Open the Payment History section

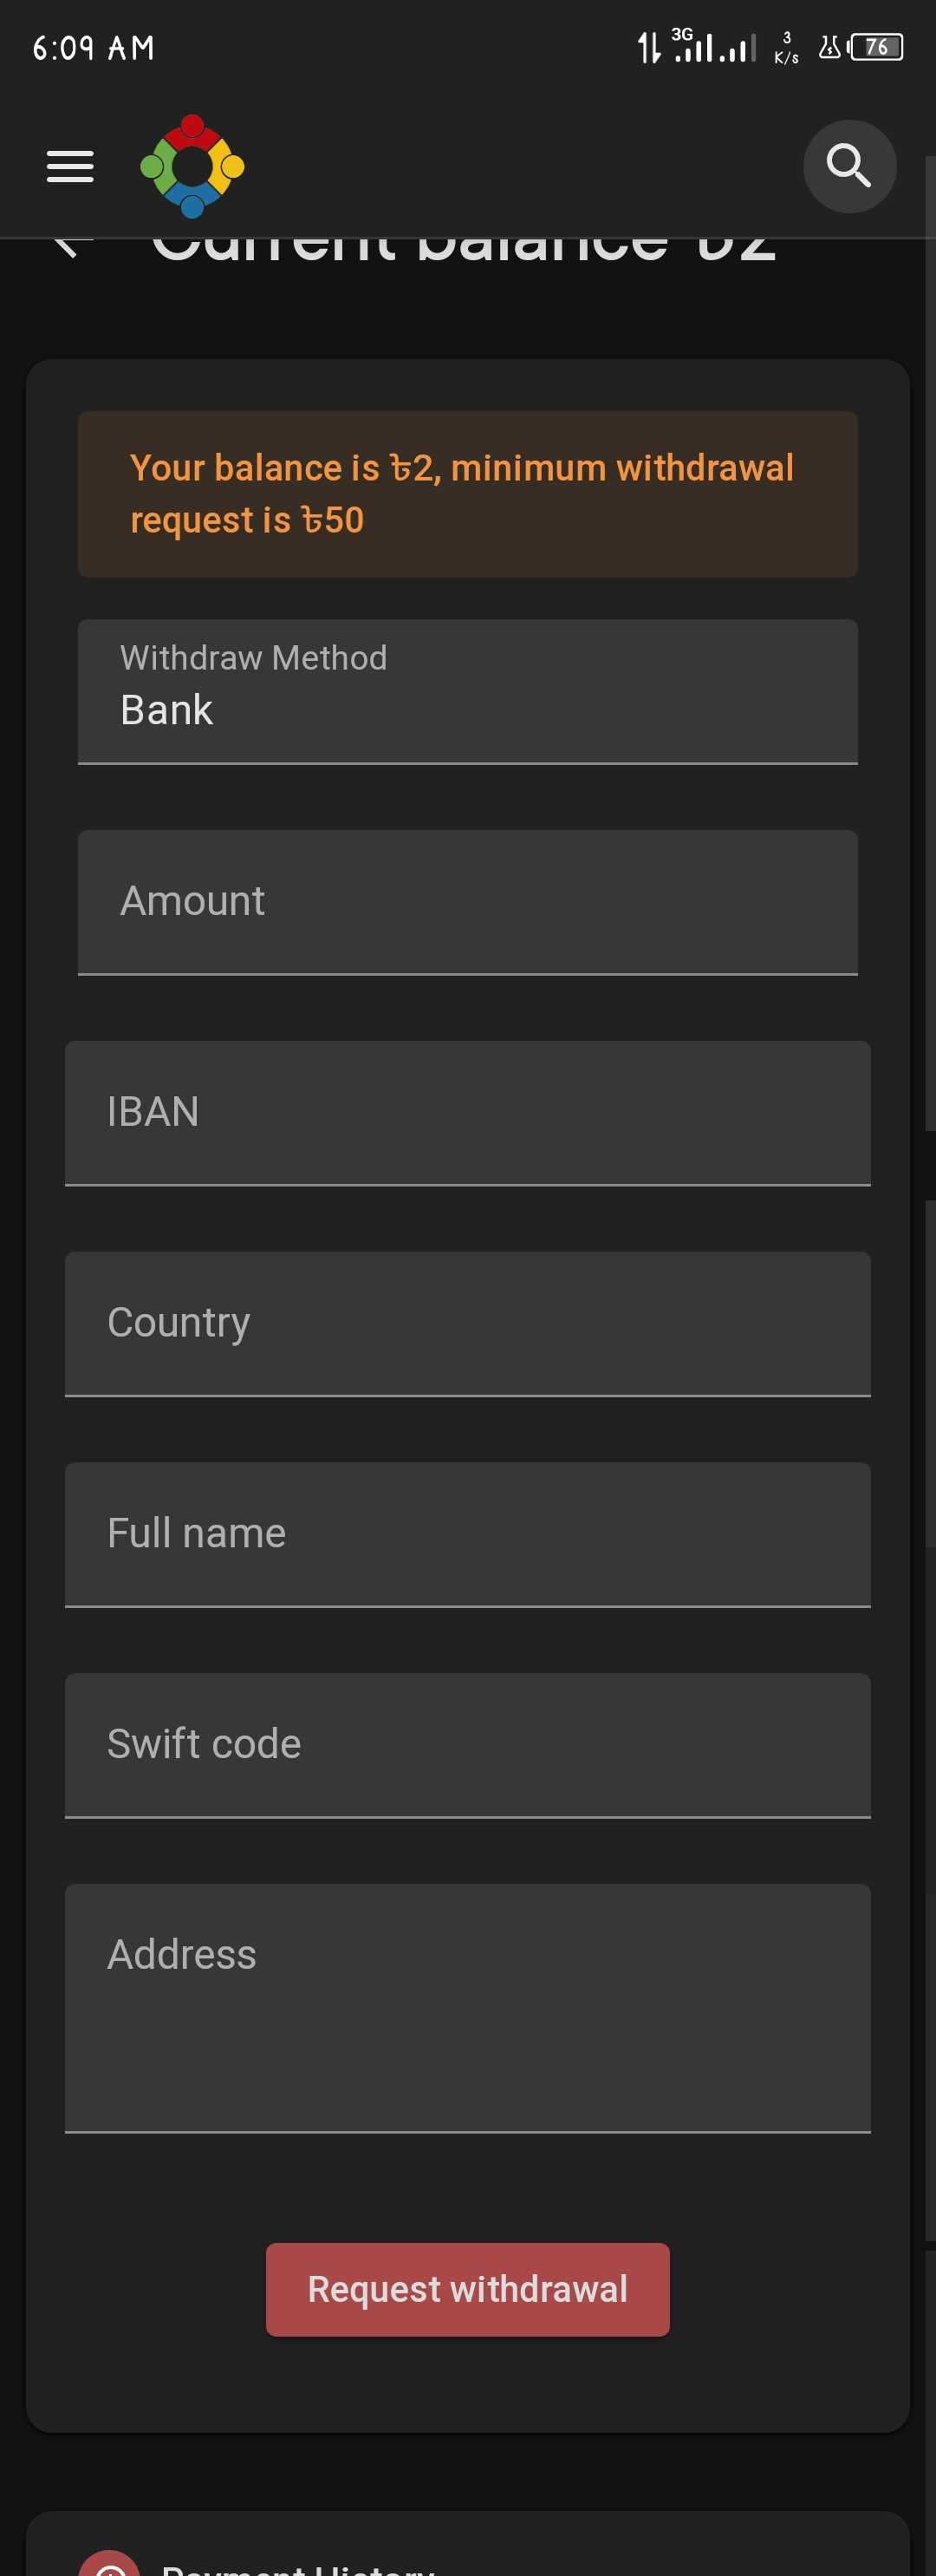coord(297,2567)
